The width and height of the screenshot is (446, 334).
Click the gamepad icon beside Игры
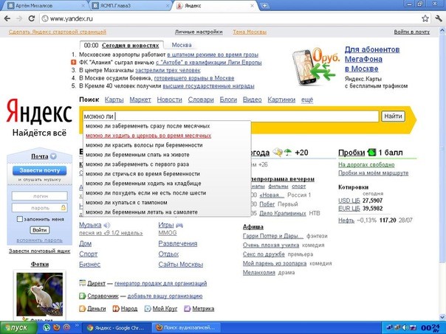click(179, 226)
